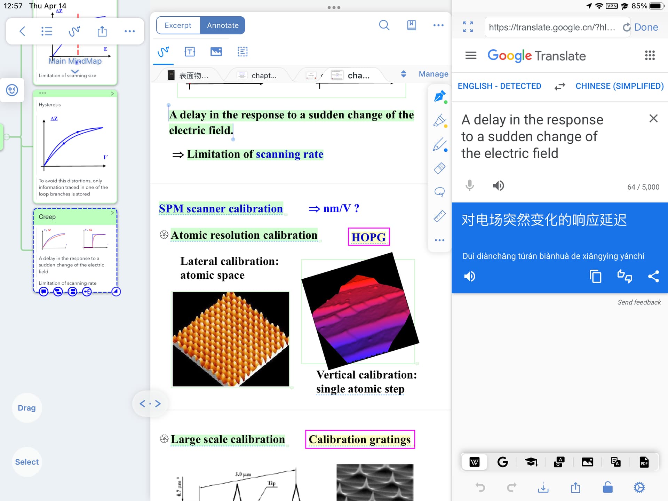Open the Google apps grid
The image size is (668, 501).
650,55
